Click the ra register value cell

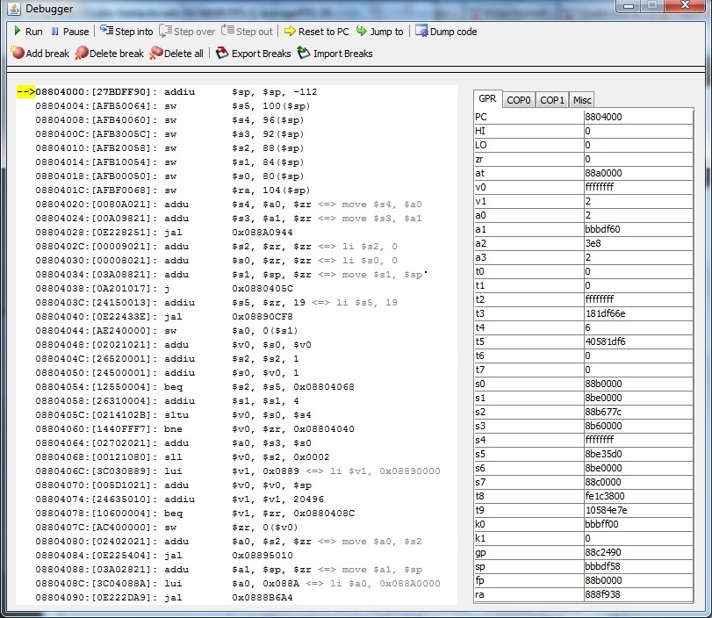(x=636, y=595)
